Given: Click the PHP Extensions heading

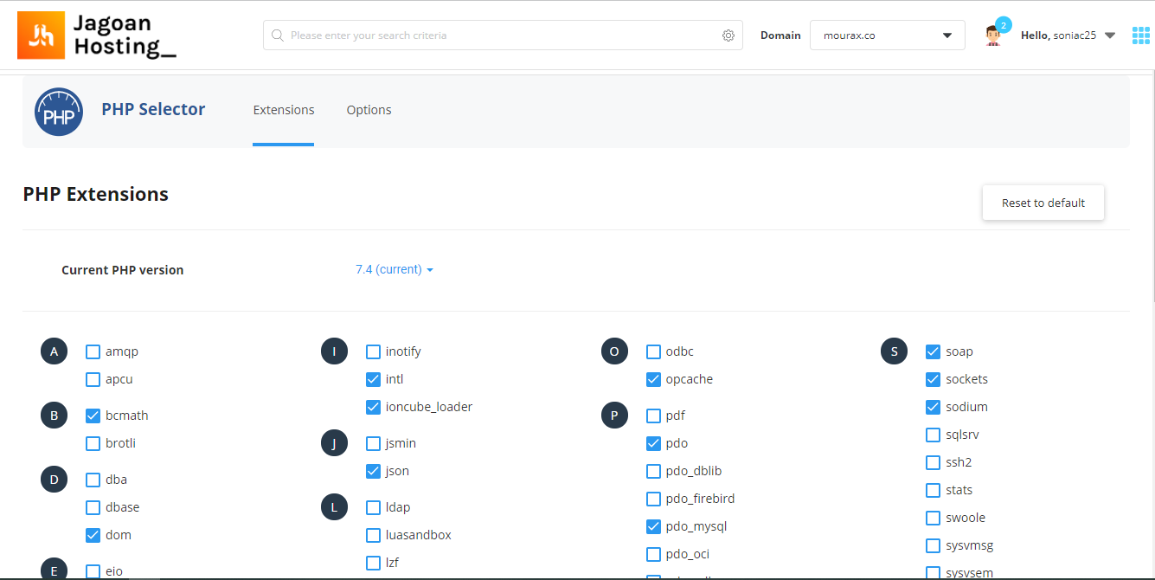Looking at the screenshot, I should coord(96,195).
